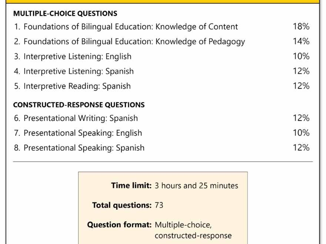Click Presentational Speaking: English item

[x=83, y=133]
